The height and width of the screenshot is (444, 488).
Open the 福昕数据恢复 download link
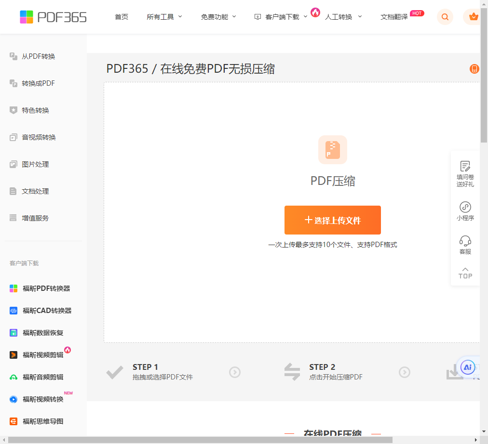click(43, 333)
